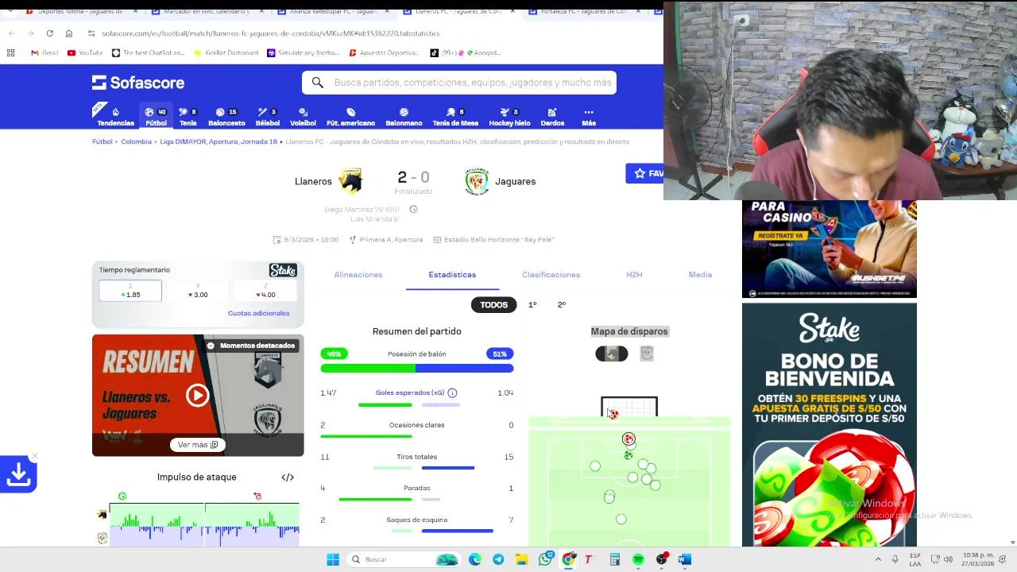Expand the Ver más highlights button
Screen dimensions: 1017x572
coord(198,445)
